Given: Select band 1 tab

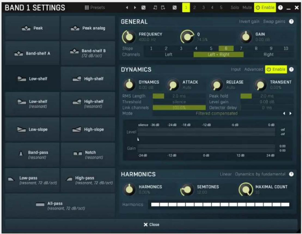Looking at the screenshot, I should (x=186, y=8).
